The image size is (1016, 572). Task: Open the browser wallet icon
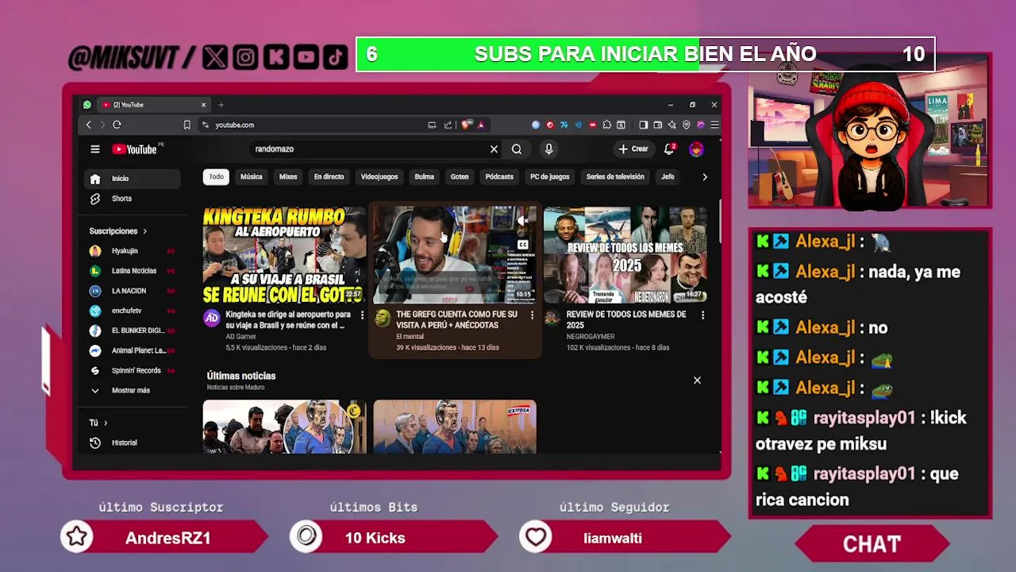tap(657, 125)
